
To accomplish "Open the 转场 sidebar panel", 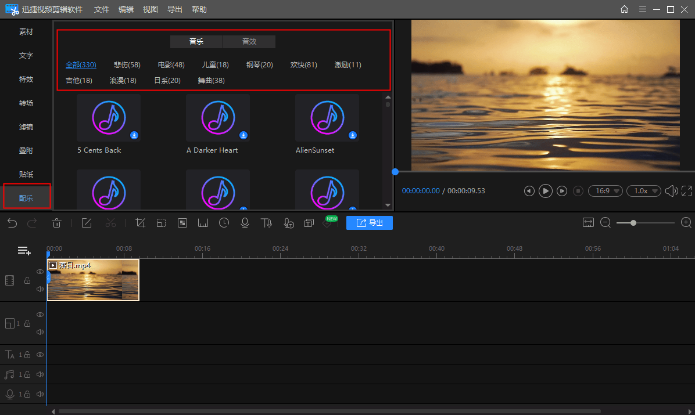I will tap(26, 103).
